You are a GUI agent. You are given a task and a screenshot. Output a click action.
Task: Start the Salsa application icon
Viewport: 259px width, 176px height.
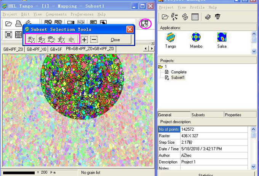(x=222, y=37)
